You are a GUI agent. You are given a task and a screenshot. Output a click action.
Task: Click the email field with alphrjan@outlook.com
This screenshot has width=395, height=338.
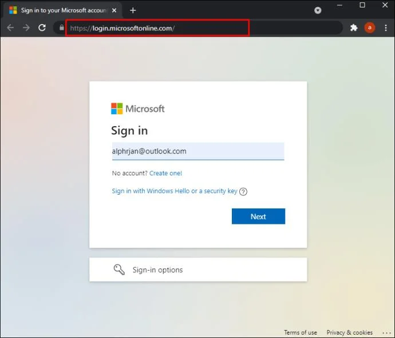coord(198,151)
